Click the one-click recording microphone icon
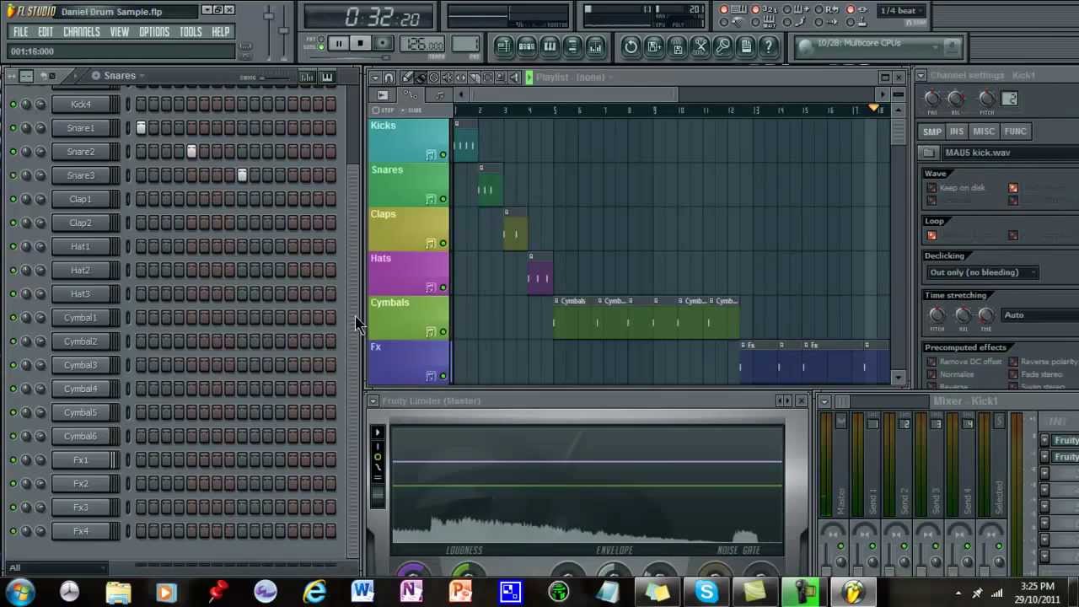This screenshot has height=607, width=1079. (722, 46)
